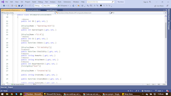Click the vertical scrollbar of code editor

[166, 30]
